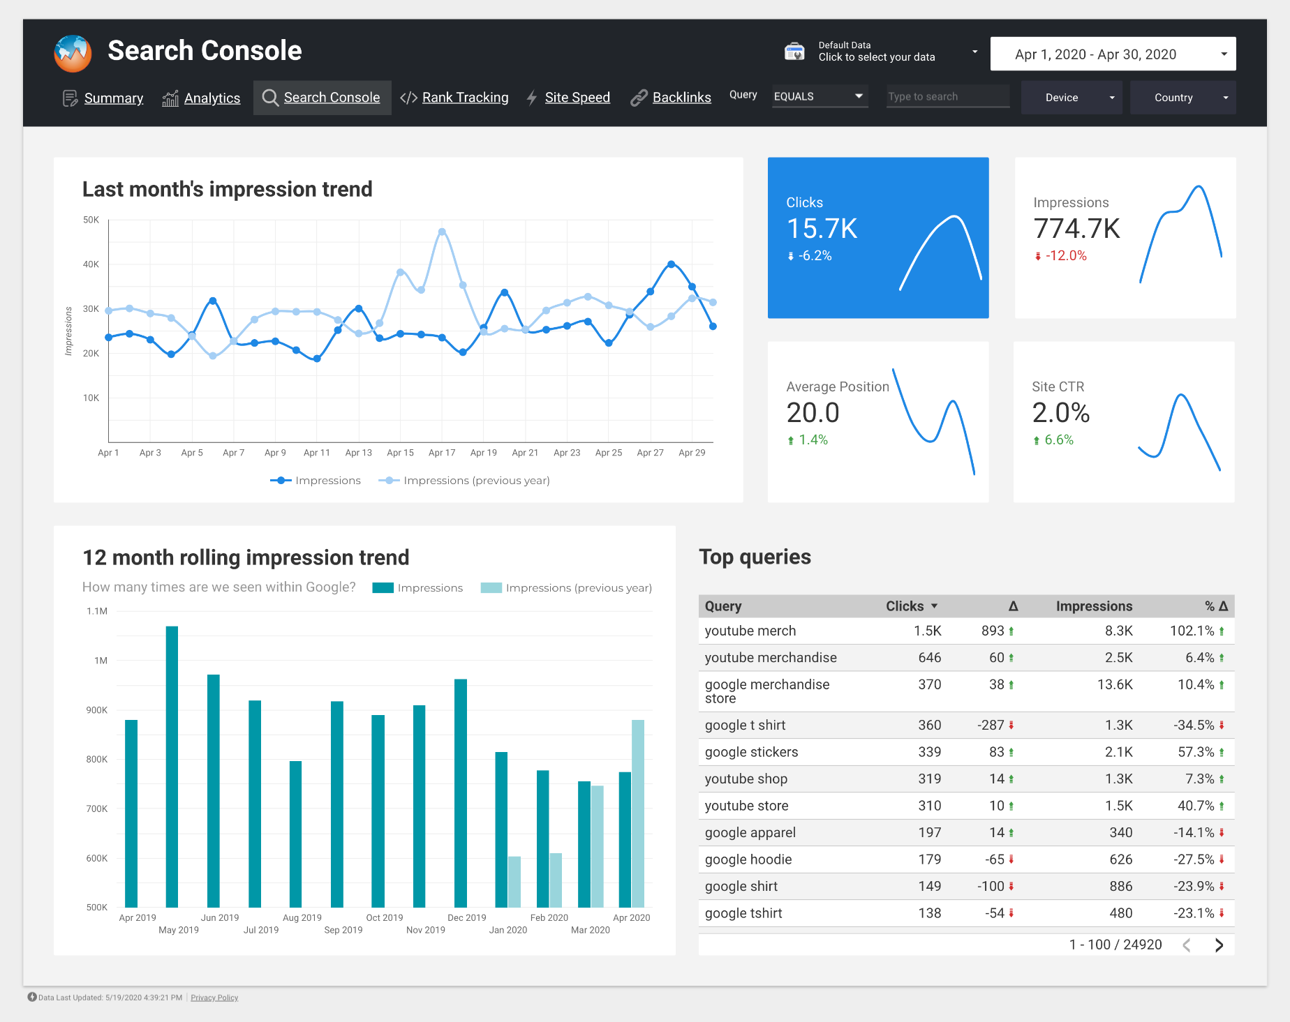Open the EQUALS query operator dropdown
The width and height of the screenshot is (1290, 1022).
820,96
